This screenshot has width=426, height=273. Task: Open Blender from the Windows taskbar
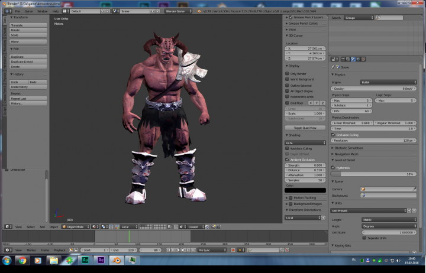point(117,260)
